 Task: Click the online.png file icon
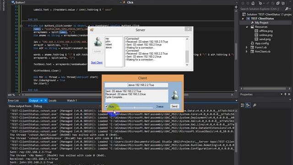click(x=256, y=35)
